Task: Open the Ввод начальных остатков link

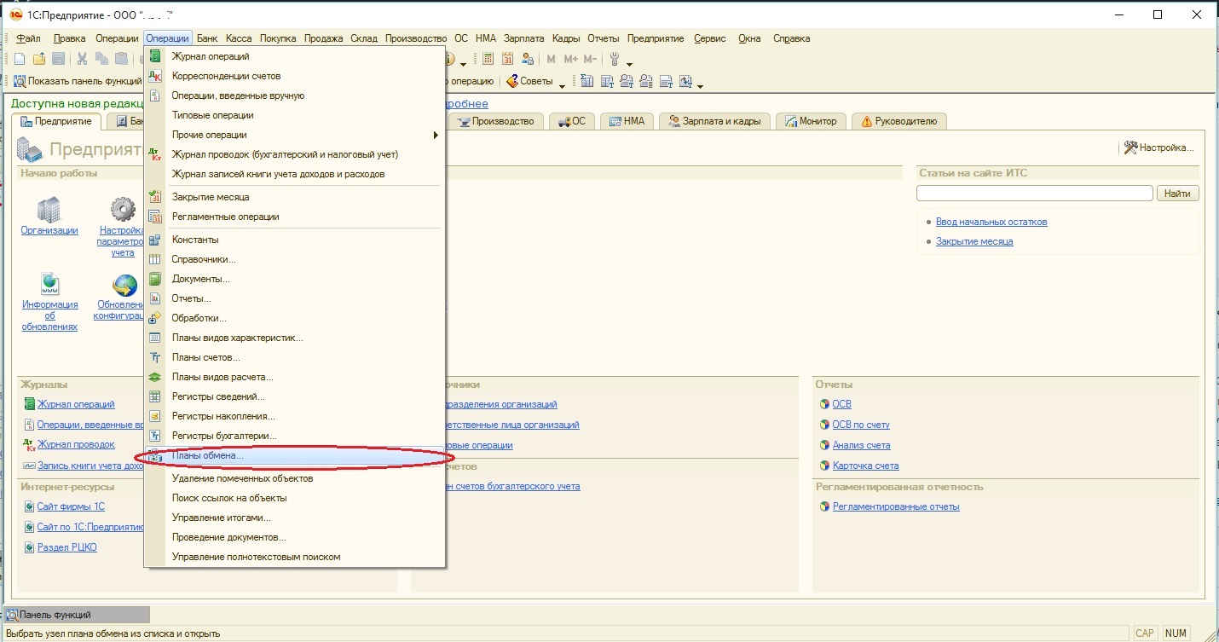Action: coord(991,222)
